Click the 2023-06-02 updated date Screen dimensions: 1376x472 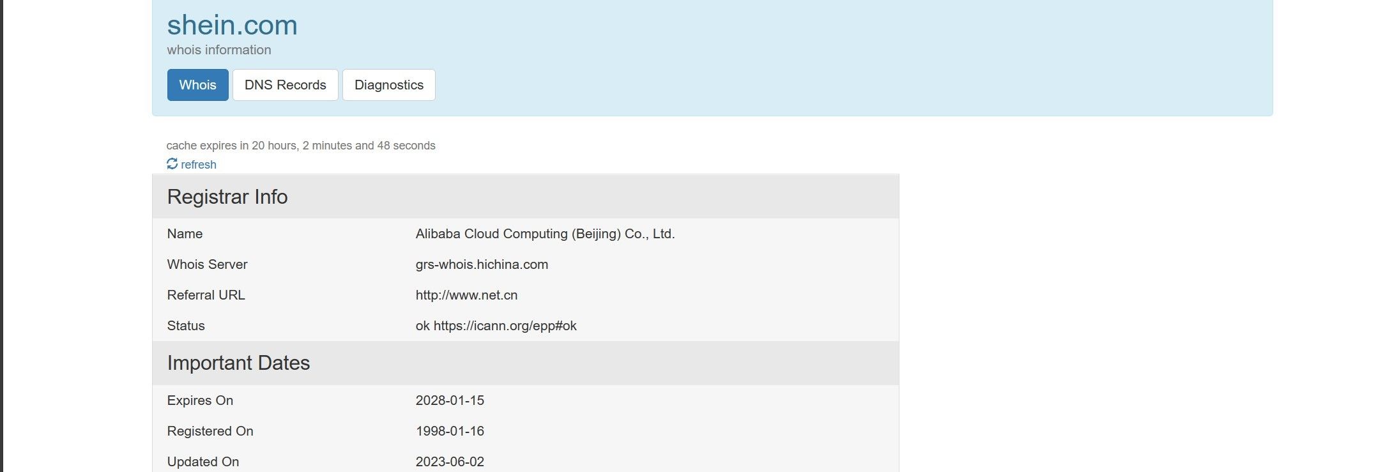point(450,462)
